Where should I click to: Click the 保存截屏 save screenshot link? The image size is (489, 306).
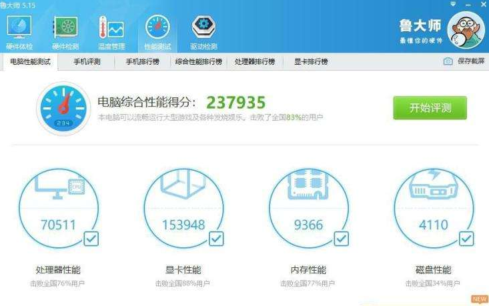(x=471, y=61)
